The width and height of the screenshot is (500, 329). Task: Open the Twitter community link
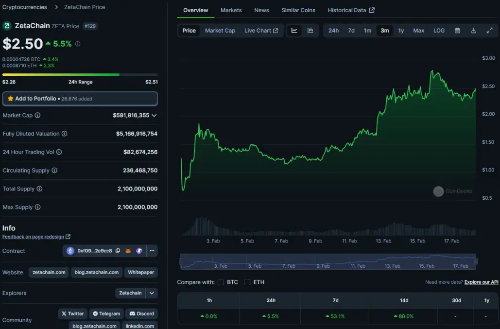click(72, 314)
